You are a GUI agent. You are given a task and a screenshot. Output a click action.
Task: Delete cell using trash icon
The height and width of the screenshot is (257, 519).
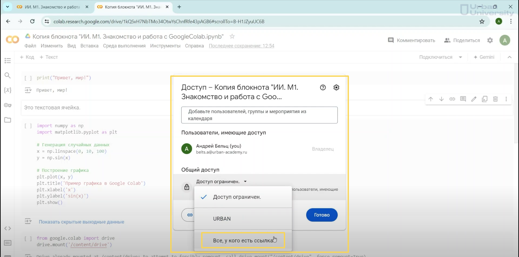(x=495, y=99)
